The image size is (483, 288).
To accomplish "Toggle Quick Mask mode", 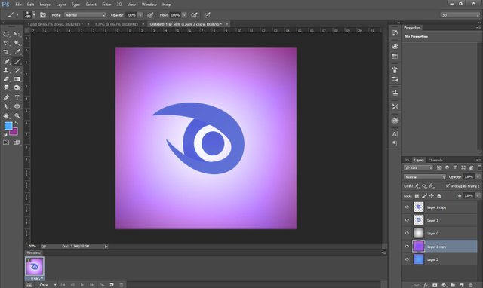I will 6,142.
